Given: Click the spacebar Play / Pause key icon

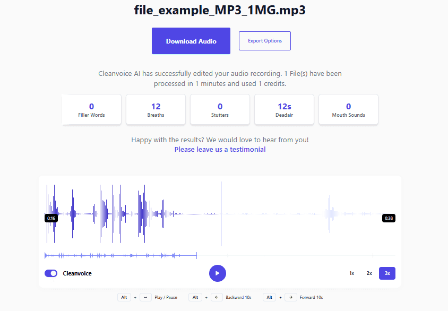Looking at the screenshot, I should point(145,298).
